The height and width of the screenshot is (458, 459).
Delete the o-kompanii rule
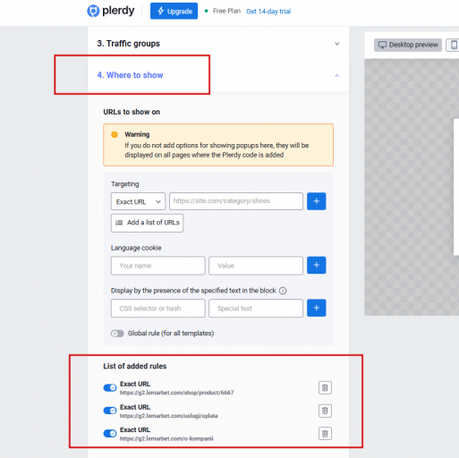325,433
